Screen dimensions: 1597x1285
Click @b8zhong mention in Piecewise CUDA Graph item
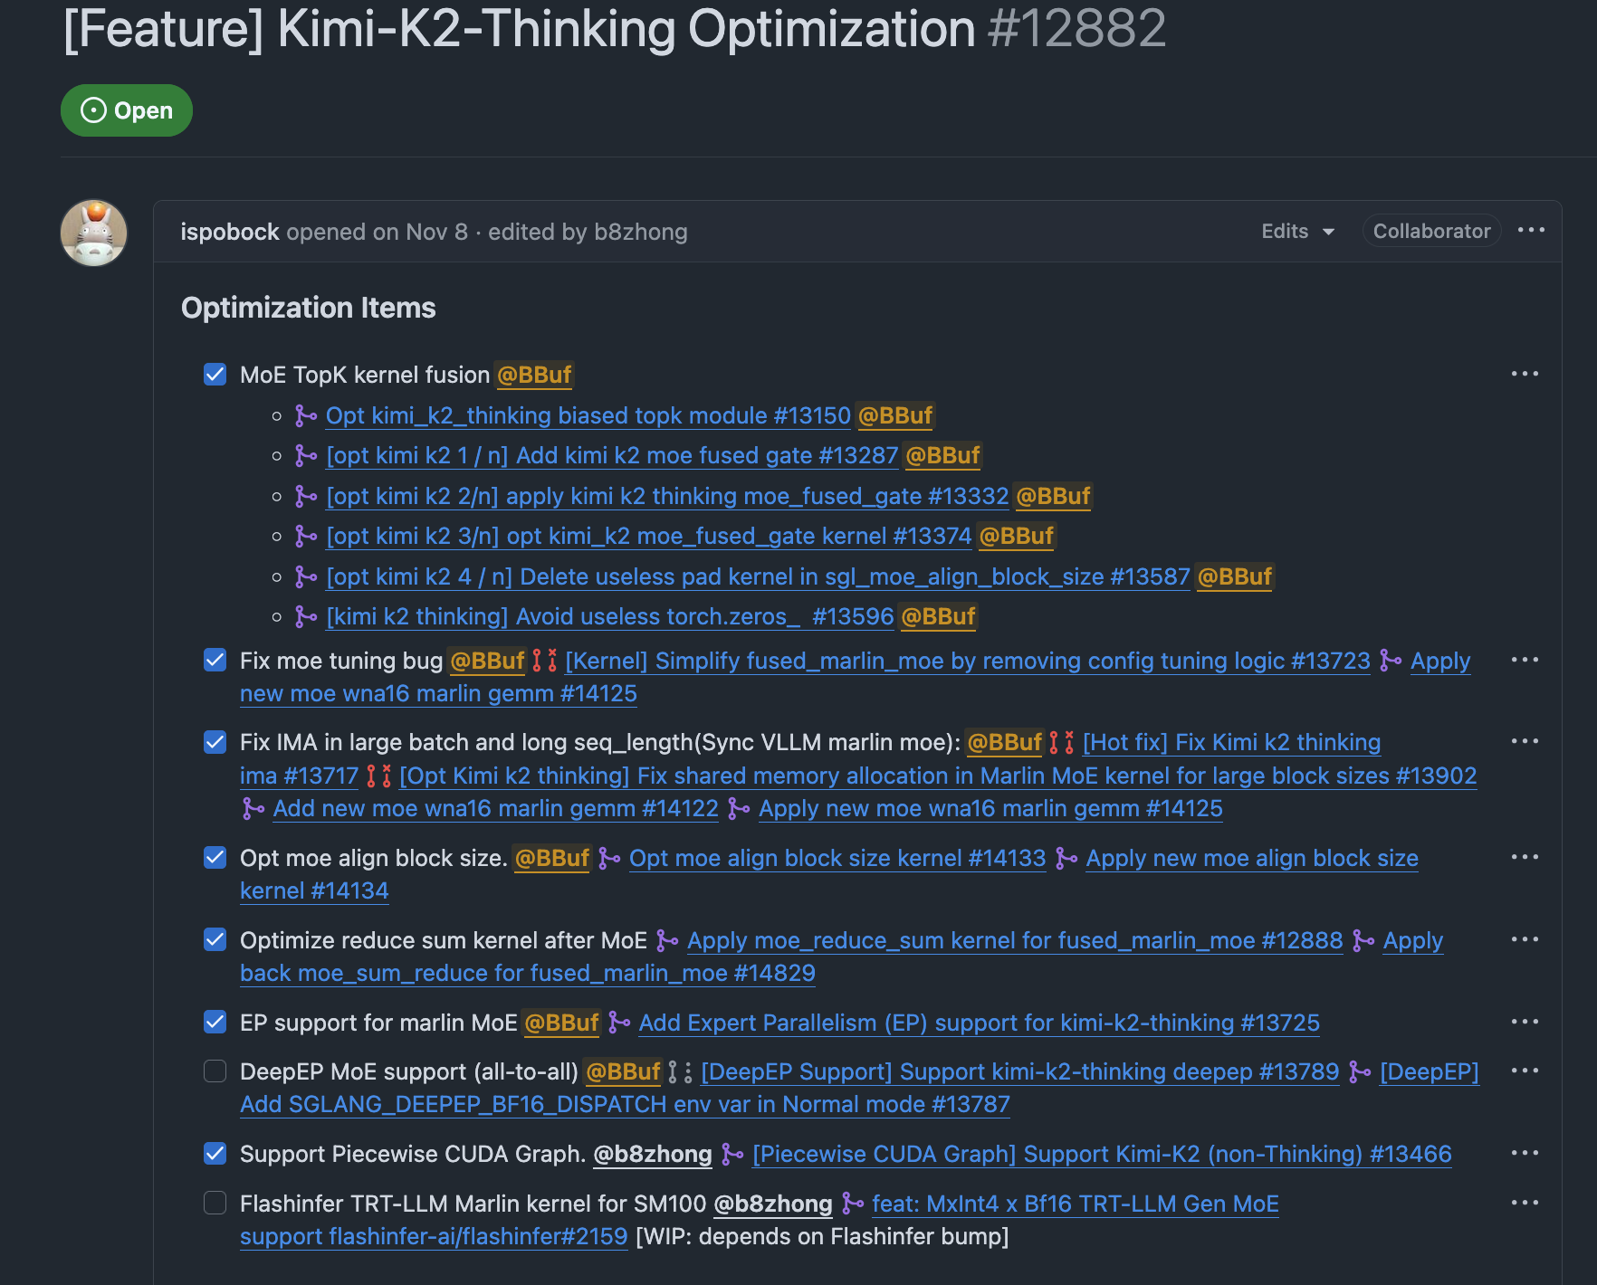coord(653,1154)
